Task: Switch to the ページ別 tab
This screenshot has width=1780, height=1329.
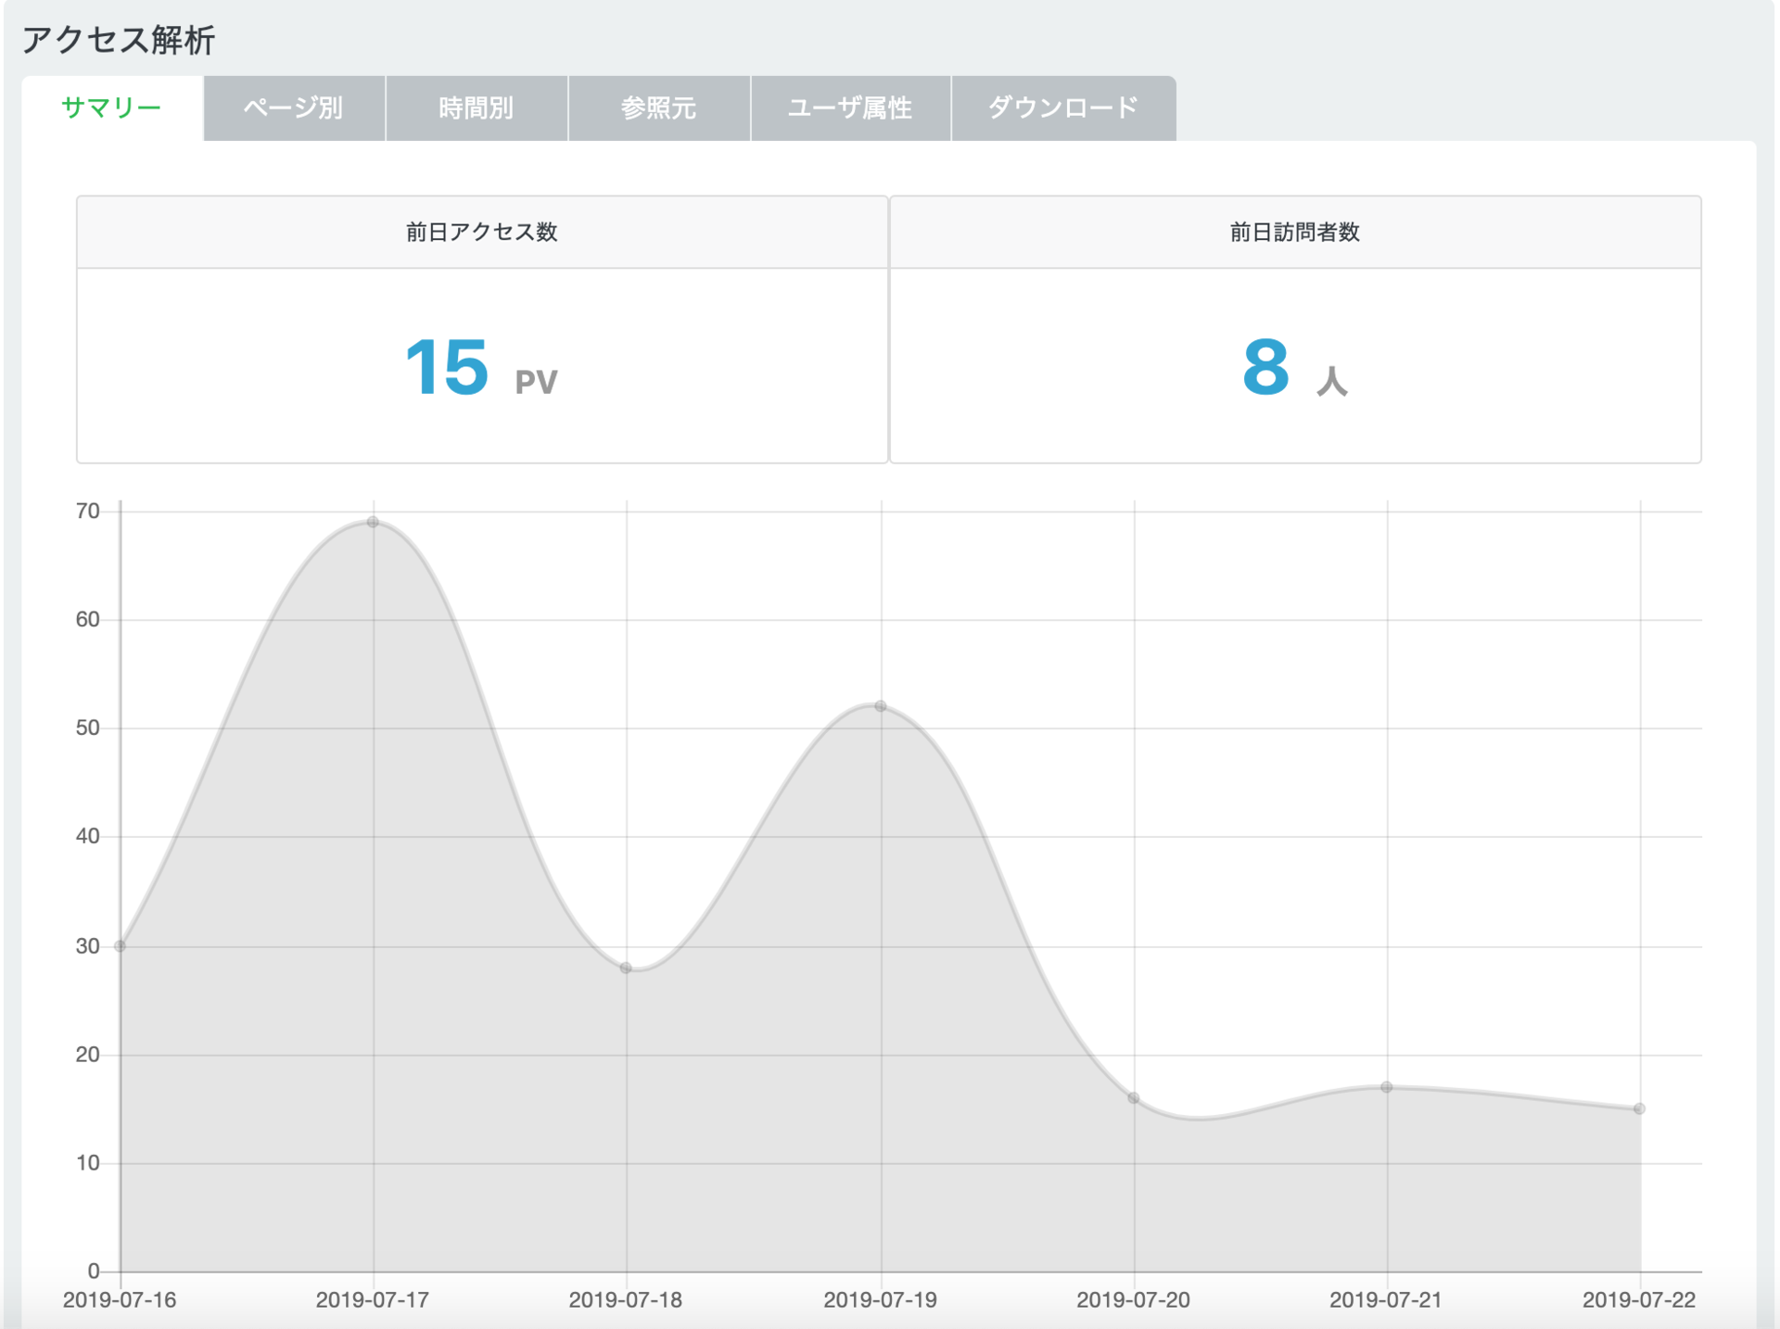Action: (294, 108)
